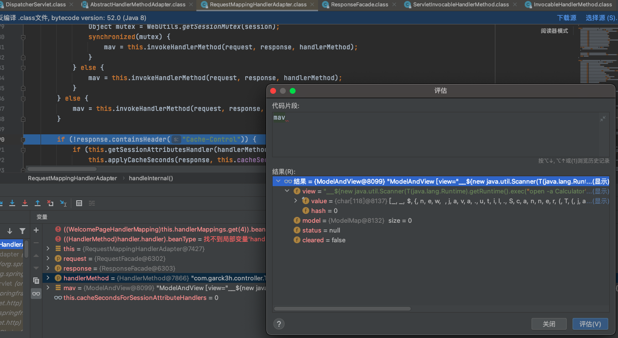Click the Step Into debugger icon
Screen dimensions: 618x338
pyautogui.click(x=12, y=203)
